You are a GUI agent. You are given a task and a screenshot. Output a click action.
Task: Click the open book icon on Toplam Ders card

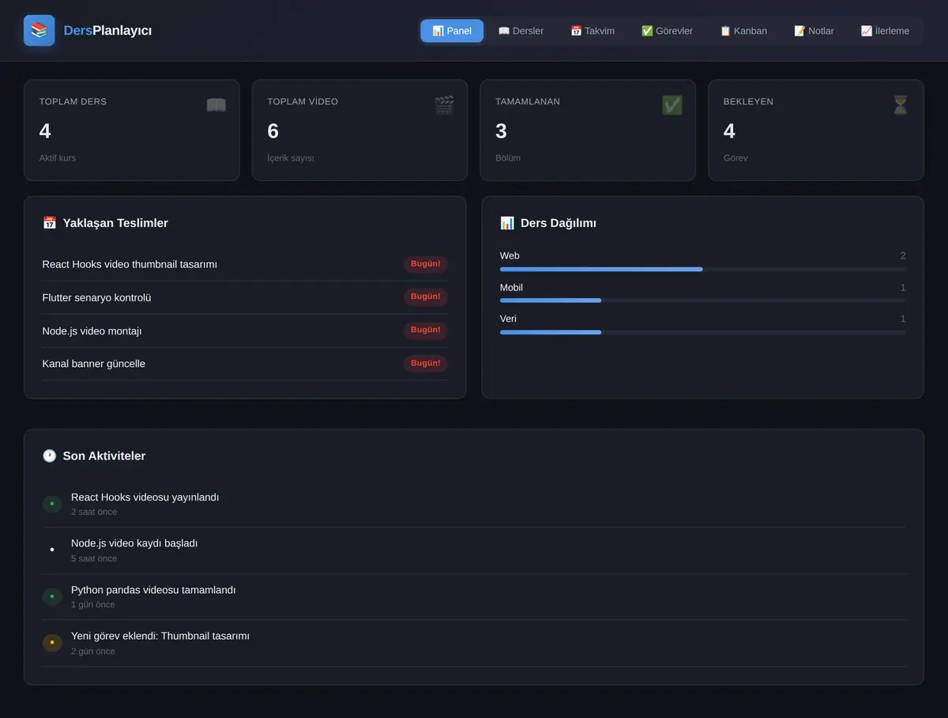click(x=216, y=105)
